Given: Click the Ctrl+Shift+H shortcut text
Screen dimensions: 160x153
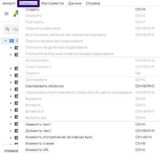Looking at the screenshot, I should coord(145,131).
